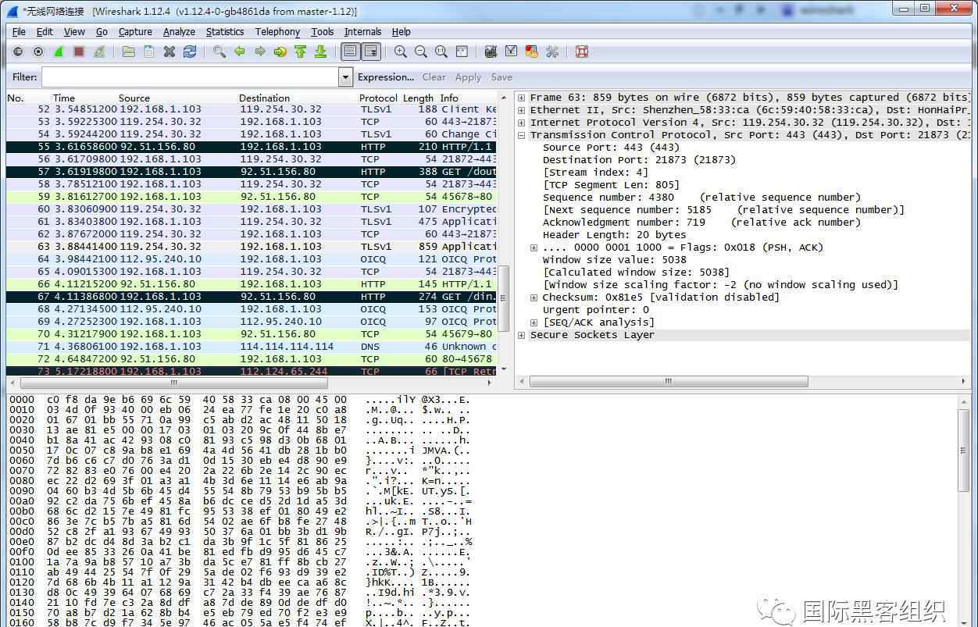Edit display filters icon
Viewport: 978px width, 627px height.
(x=512, y=52)
